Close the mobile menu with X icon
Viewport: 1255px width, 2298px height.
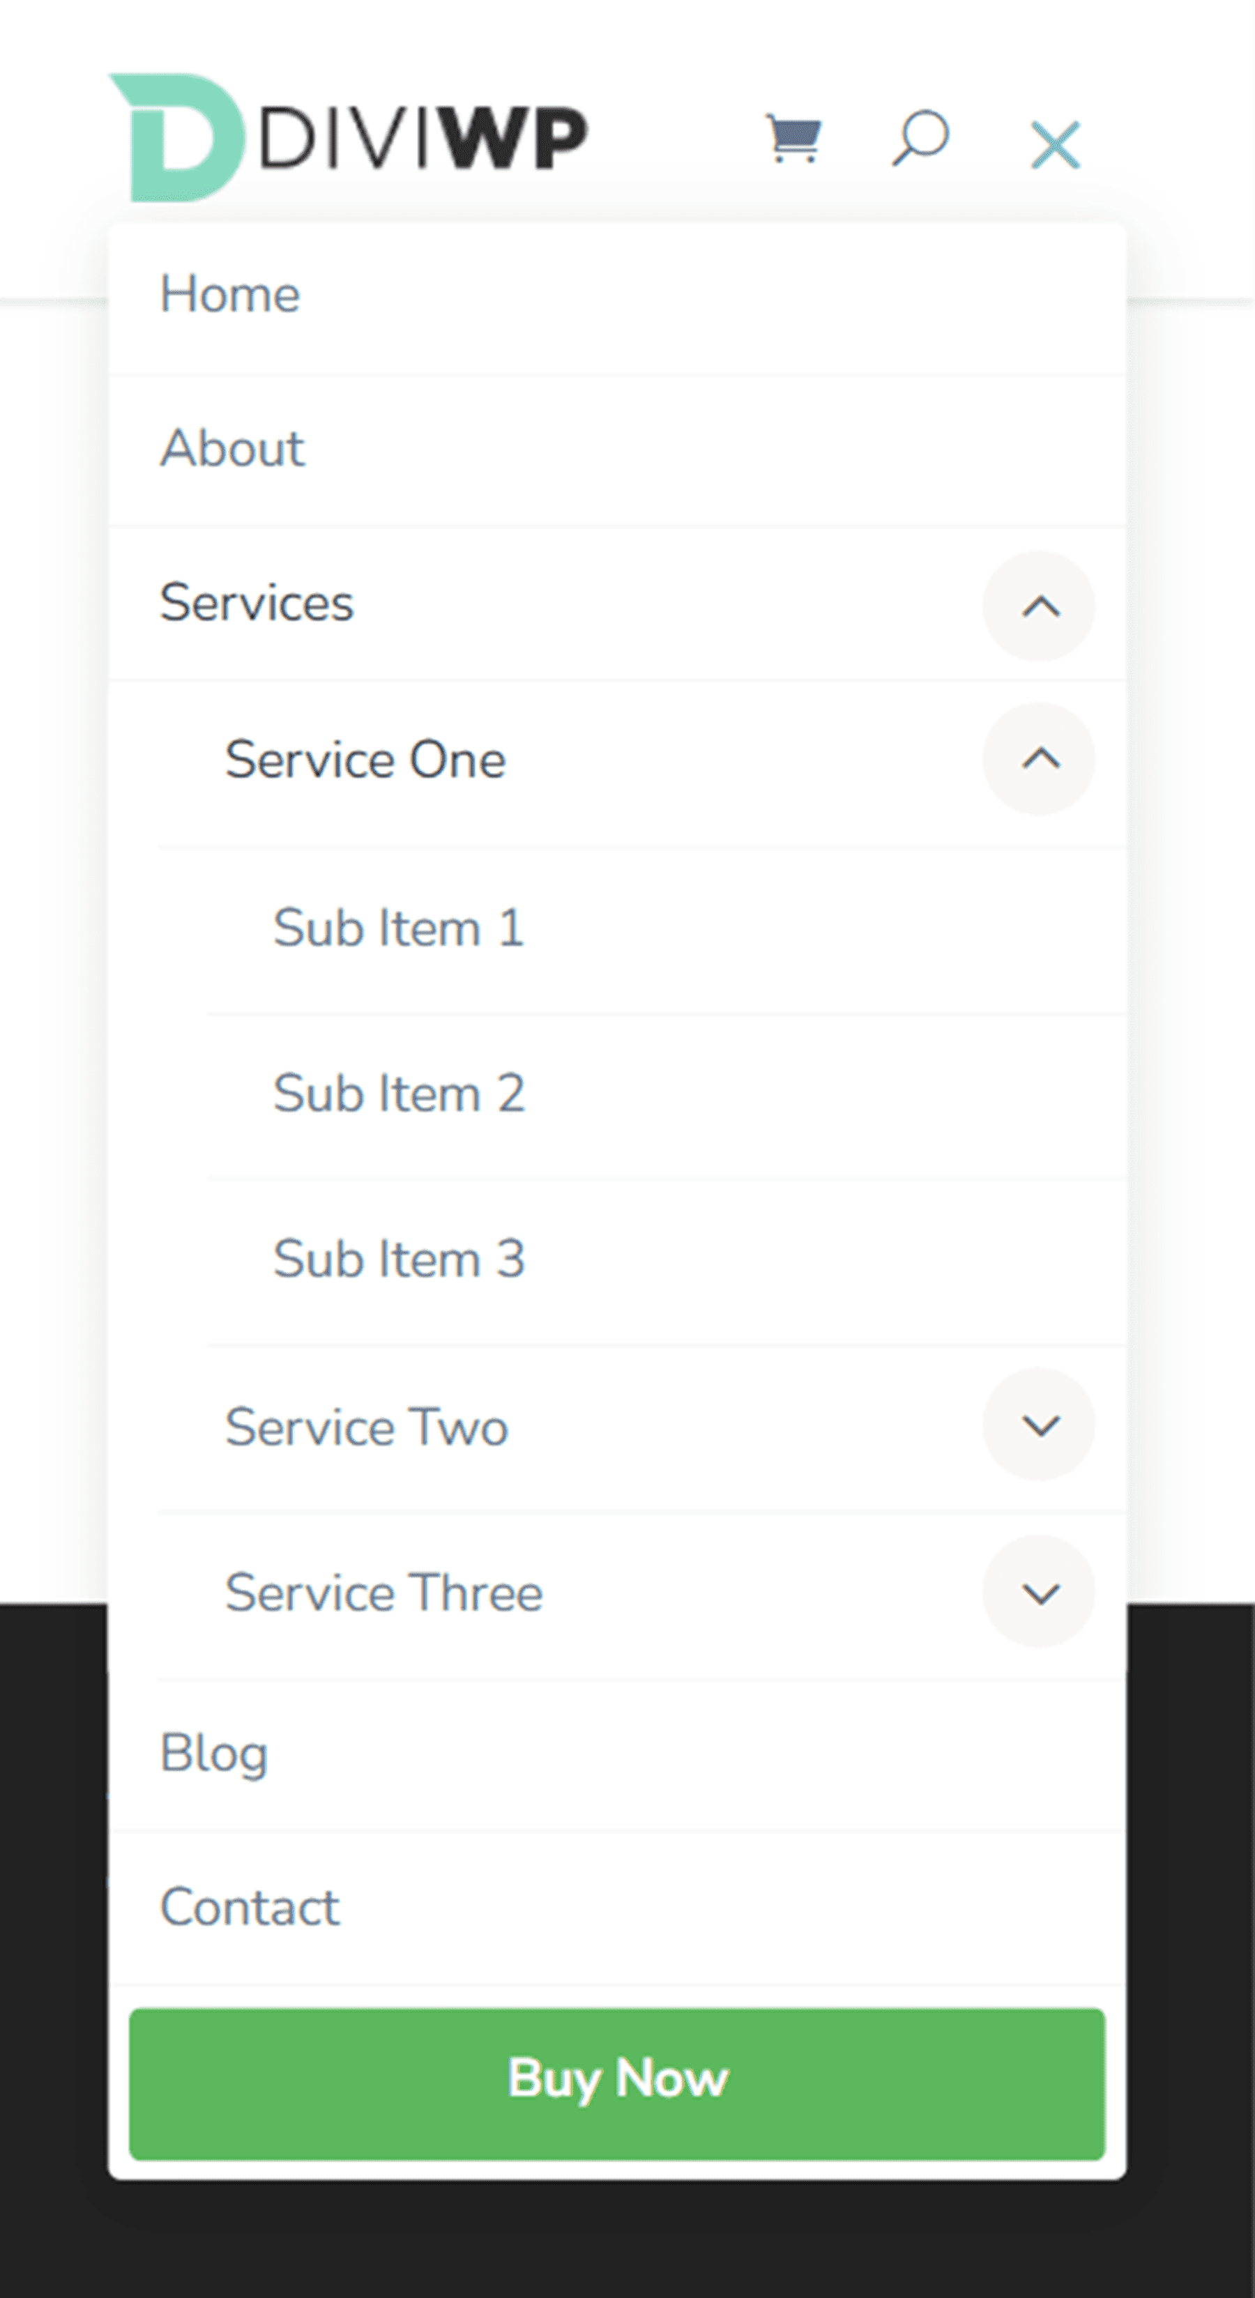tap(1055, 144)
